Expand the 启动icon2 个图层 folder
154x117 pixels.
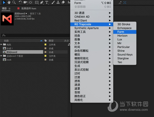[x=1, y=56]
